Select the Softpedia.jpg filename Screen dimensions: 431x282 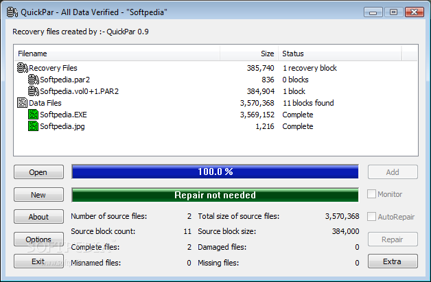pos(62,126)
